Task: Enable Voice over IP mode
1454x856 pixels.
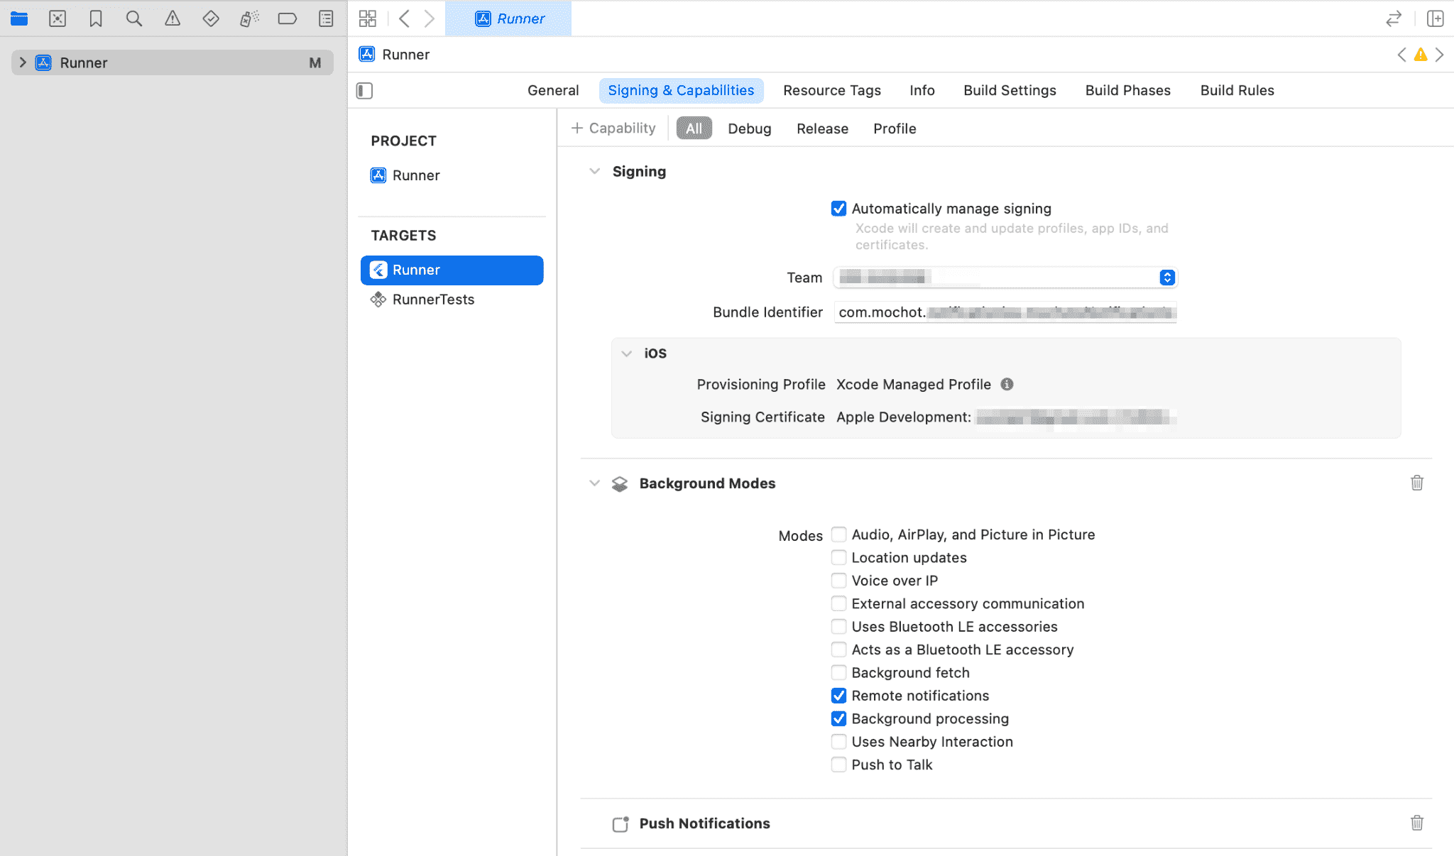Action: (x=838, y=581)
